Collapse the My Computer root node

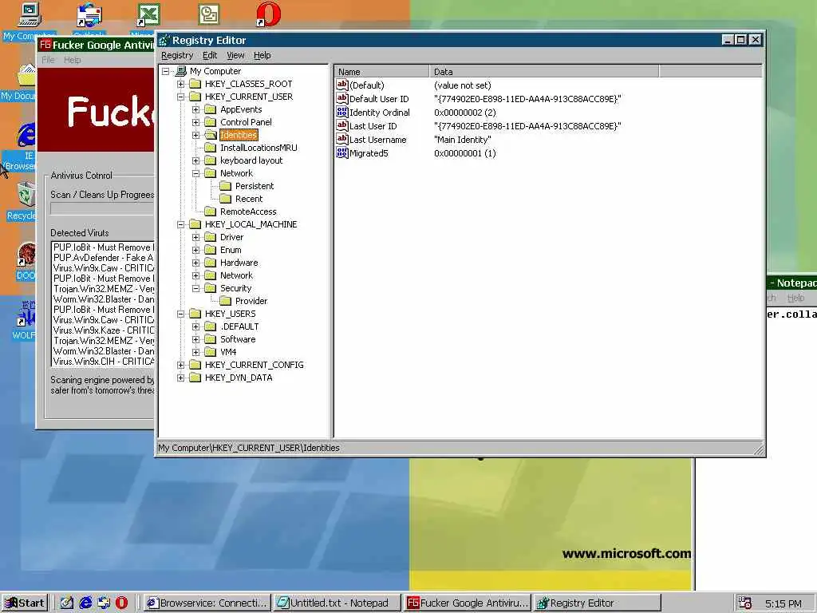pyautogui.click(x=165, y=71)
